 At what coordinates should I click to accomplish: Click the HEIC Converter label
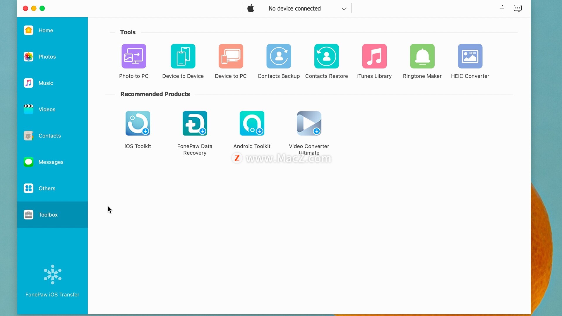(x=470, y=76)
